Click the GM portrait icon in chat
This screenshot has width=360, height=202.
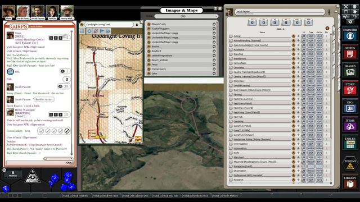click(10, 72)
